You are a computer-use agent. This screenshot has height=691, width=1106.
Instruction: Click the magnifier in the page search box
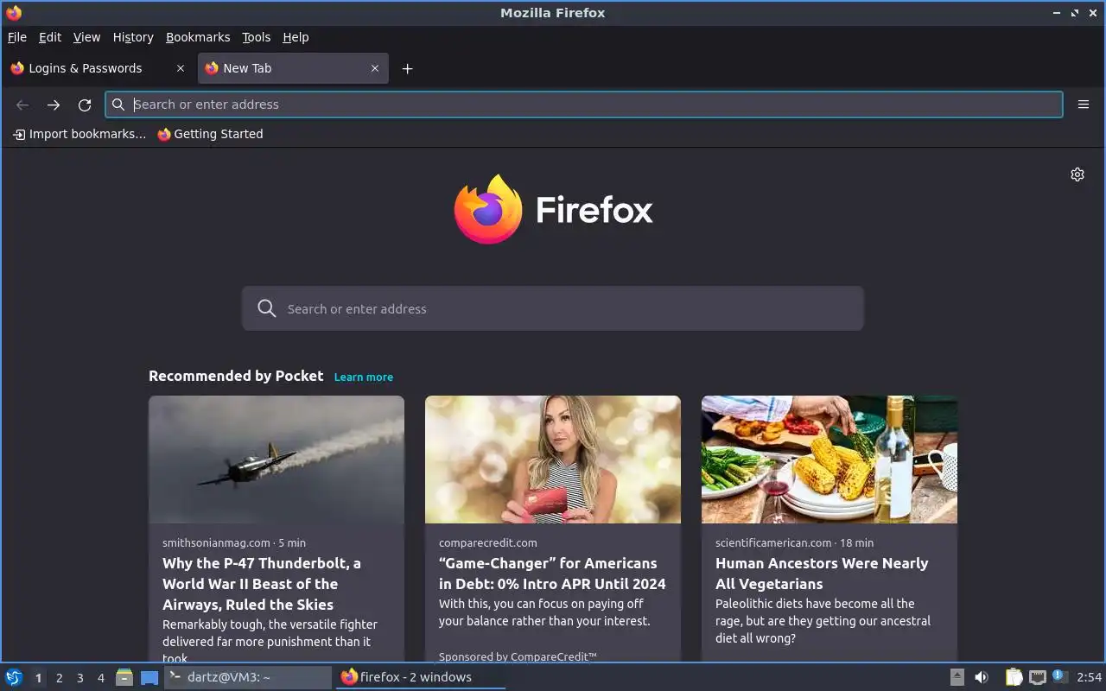point(267,308)
